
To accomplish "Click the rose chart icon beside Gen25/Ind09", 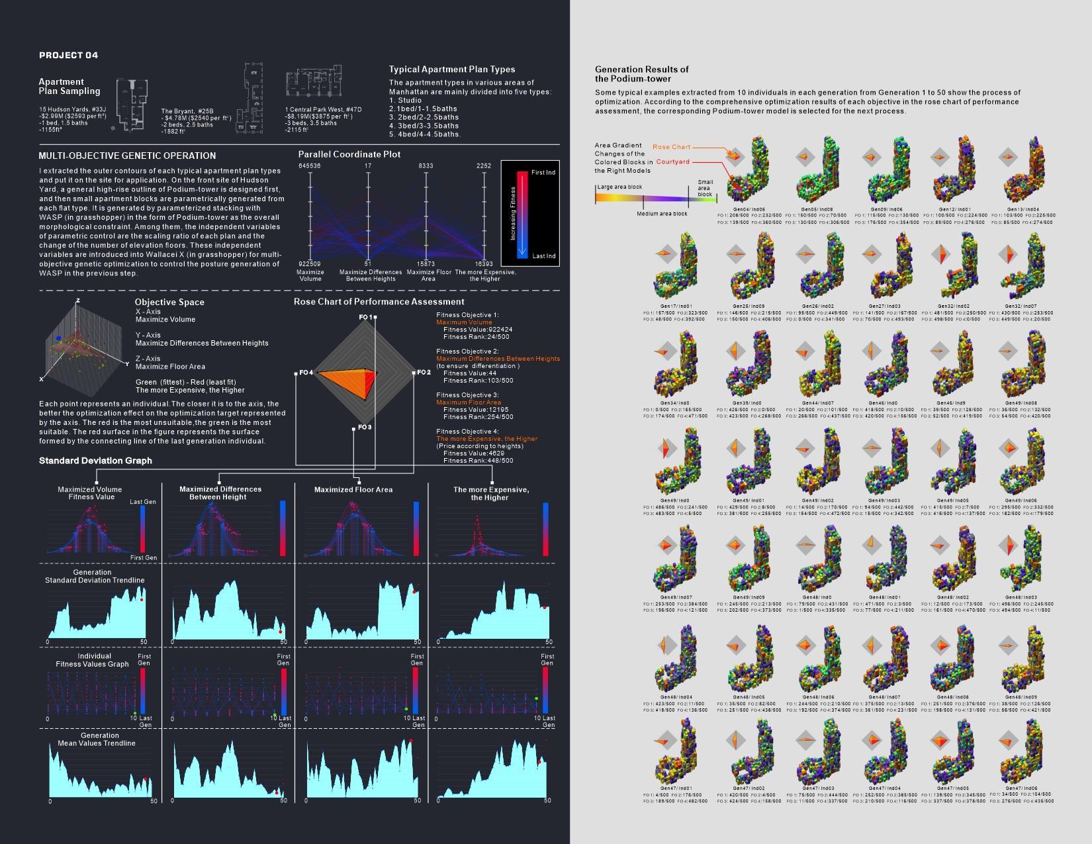I will pos(736,254).
